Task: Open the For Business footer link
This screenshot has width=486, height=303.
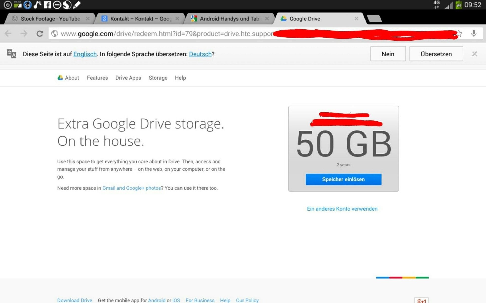Action: 200,300
